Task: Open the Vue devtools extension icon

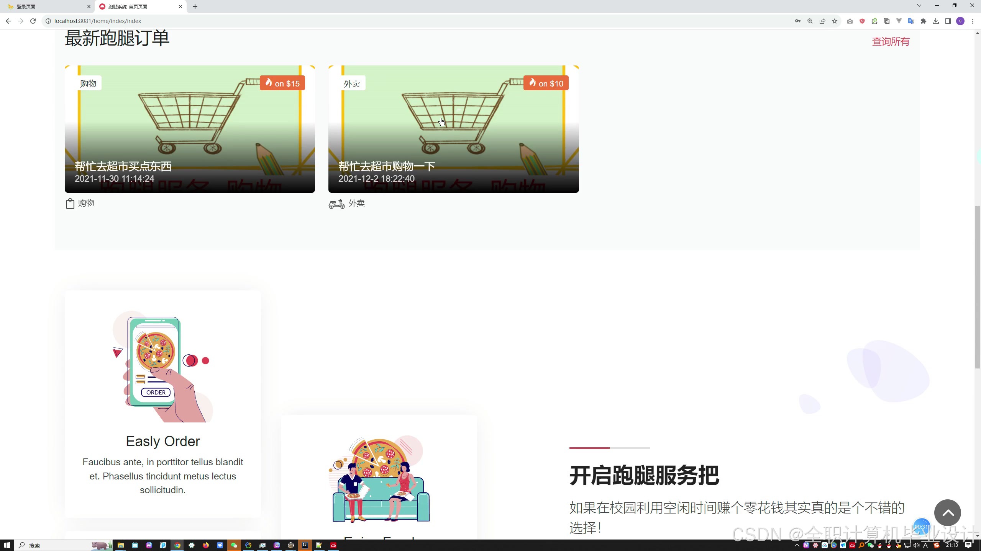Action: tap(899, 21)
